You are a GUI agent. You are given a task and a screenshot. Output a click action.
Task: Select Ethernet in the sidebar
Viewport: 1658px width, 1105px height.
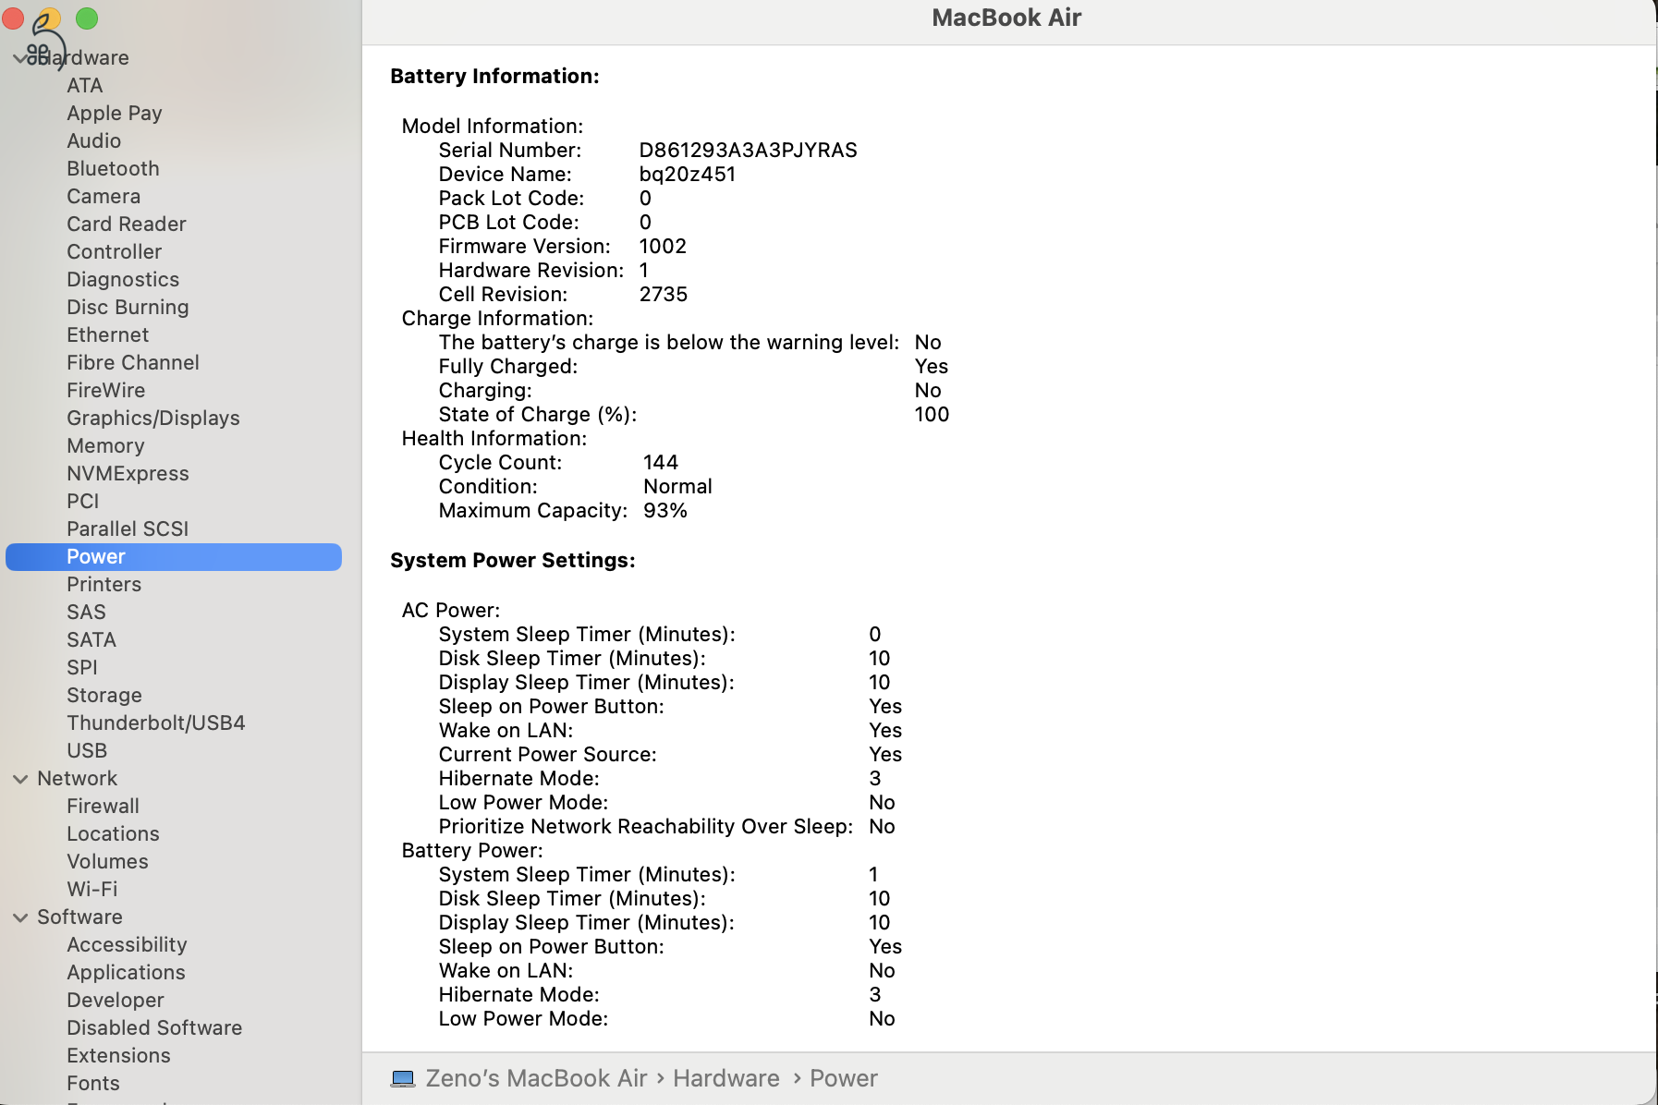click(x=108, y=334)
